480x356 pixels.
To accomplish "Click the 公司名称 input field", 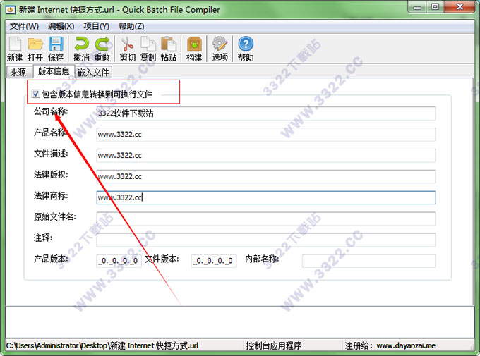I will coord(265,113).
